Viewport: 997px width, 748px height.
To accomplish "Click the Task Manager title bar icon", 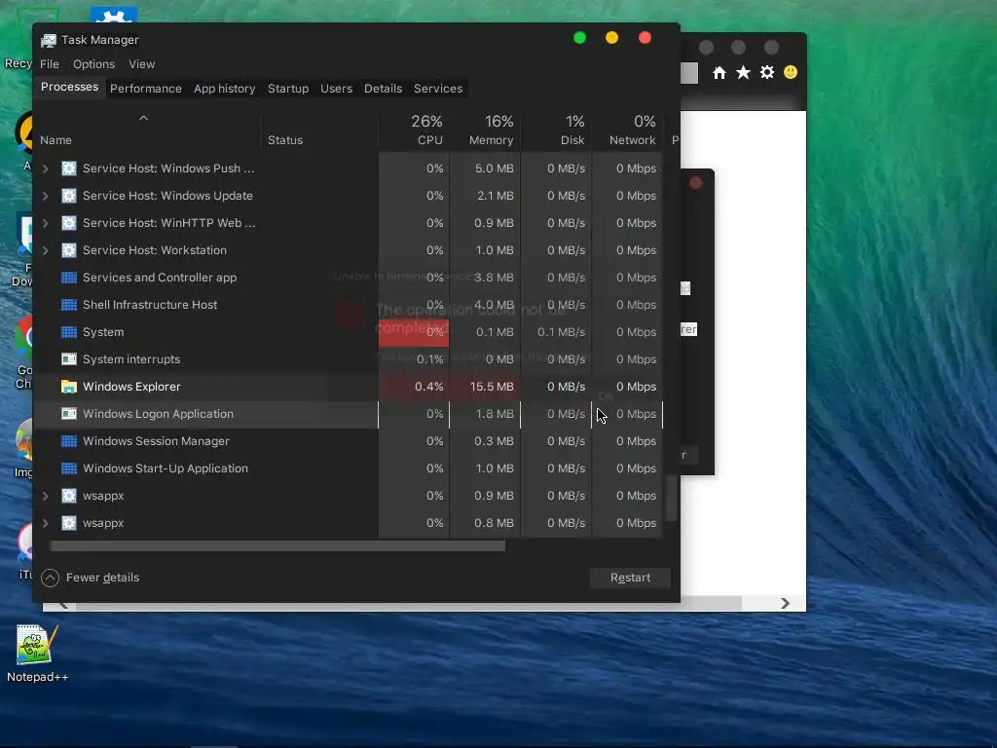I will tap(49, 40).
